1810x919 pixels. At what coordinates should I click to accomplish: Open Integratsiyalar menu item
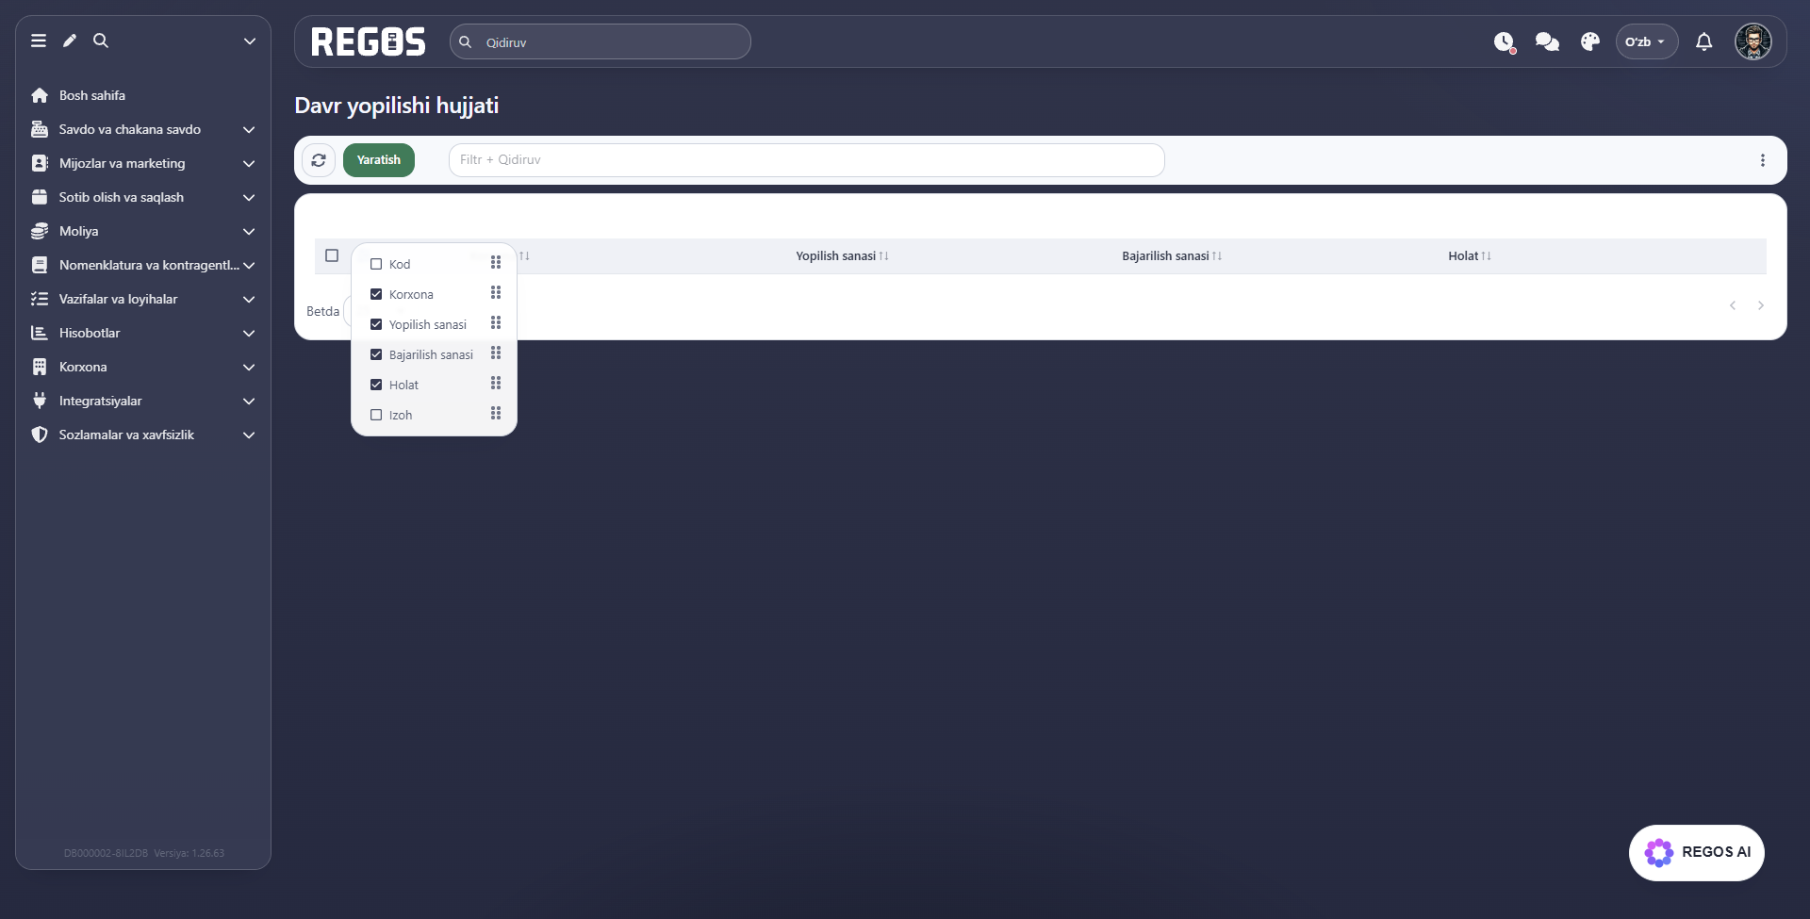tap(143, 401)
